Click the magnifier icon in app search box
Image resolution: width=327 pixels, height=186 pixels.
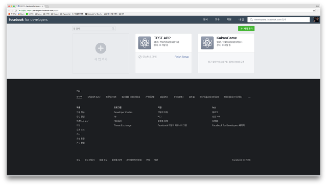pyautogui.click(x=113, y=29)
